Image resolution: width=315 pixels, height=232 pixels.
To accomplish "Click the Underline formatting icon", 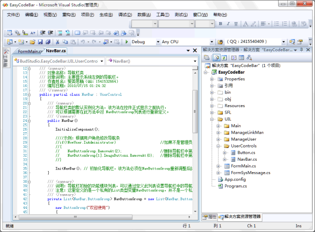I will (235, 24).
